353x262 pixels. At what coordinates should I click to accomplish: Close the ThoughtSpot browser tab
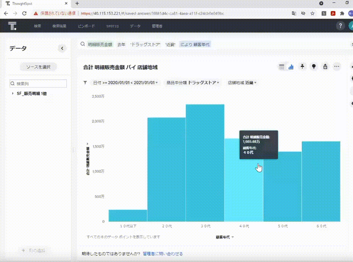[66, 3]
